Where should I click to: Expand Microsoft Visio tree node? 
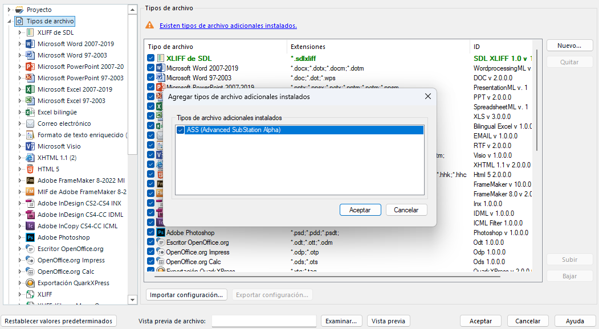20,146
